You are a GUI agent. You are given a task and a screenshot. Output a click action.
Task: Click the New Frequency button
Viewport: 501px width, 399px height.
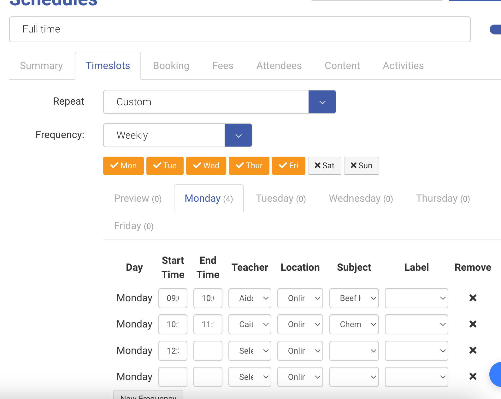(148, 395)
